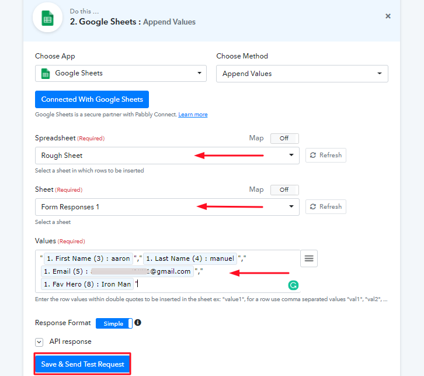
Task: Click the Grammarly icon in Values field
Action: coord(293,285)
